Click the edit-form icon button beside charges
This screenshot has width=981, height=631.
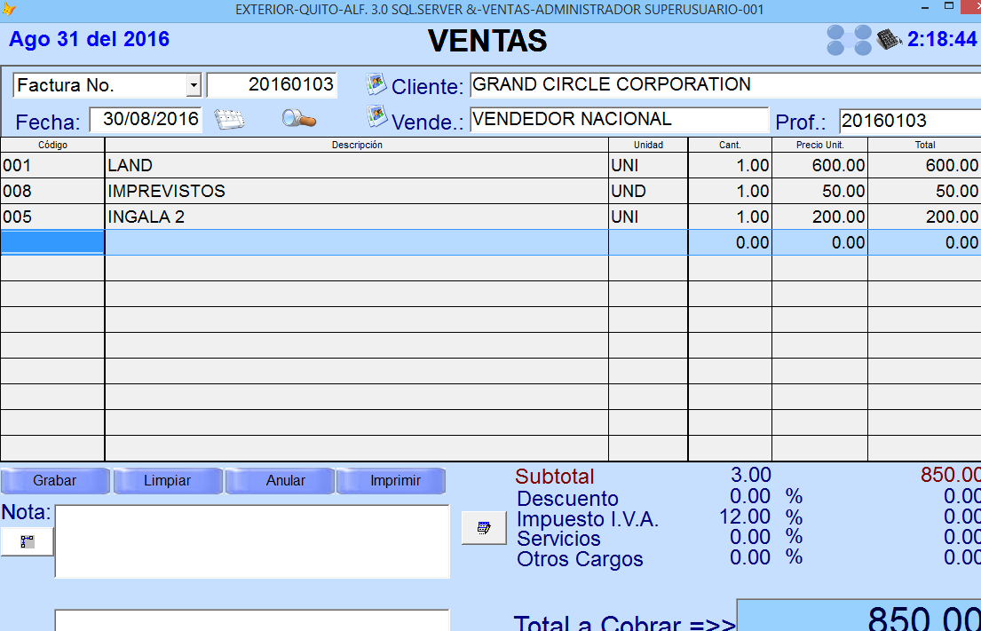point(484,528)
